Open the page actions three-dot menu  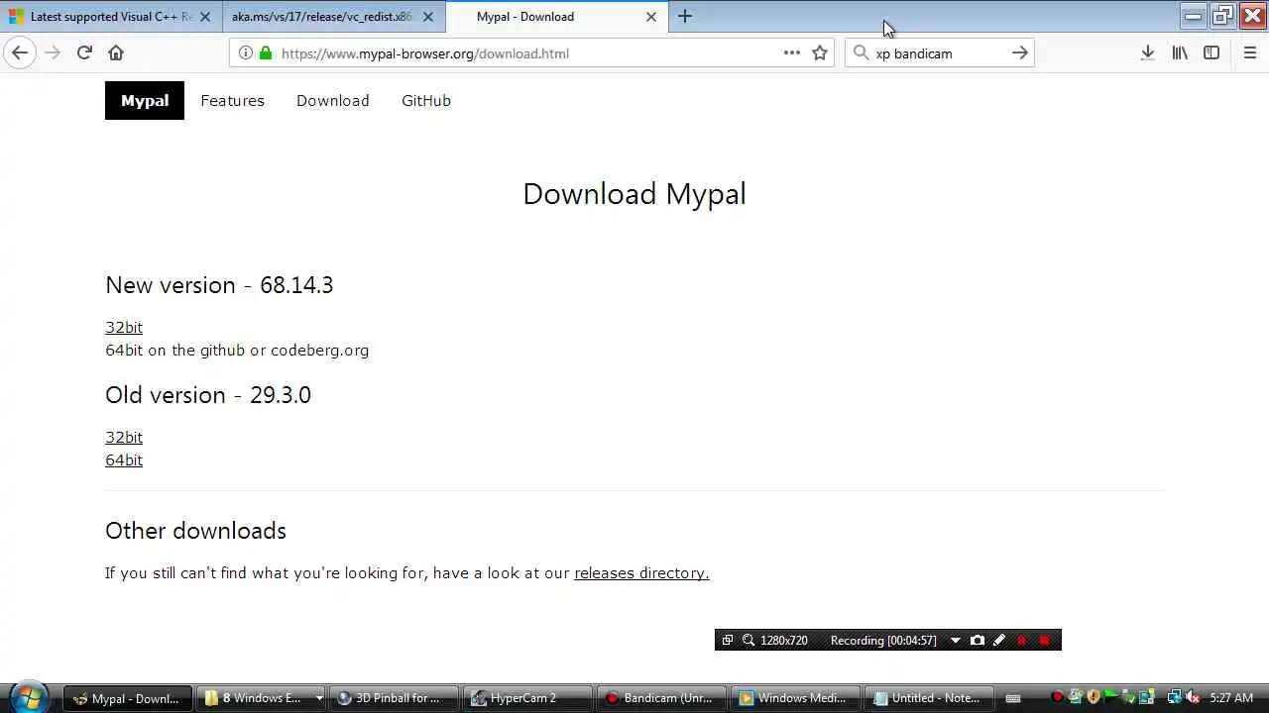(x=791, y=53)
